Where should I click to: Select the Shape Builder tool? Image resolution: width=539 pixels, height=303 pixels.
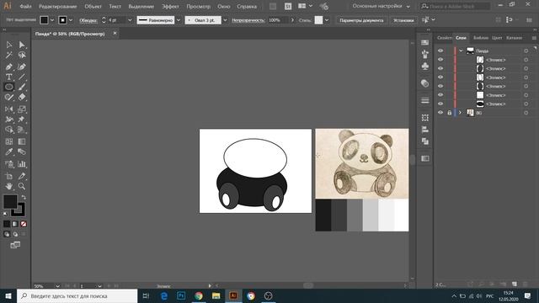[x=9, y=130]
